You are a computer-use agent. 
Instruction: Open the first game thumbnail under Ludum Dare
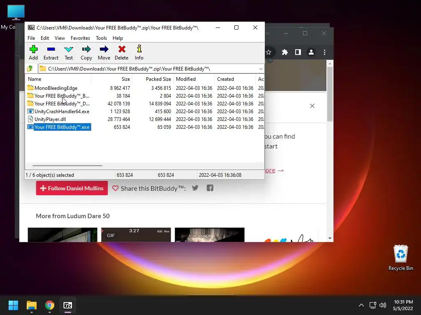point(62,235)
